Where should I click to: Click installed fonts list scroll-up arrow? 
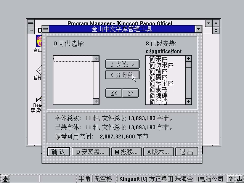tap(188, 59)
